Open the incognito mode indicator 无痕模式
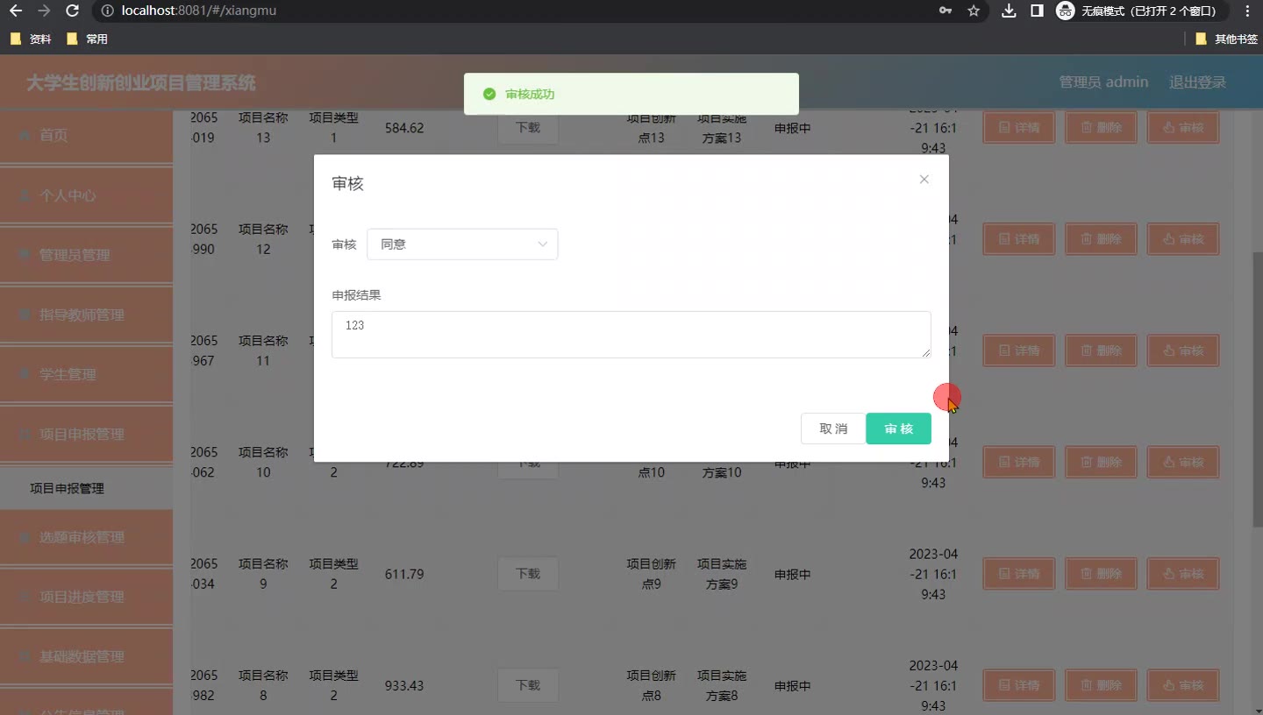 coord(1138,11)
